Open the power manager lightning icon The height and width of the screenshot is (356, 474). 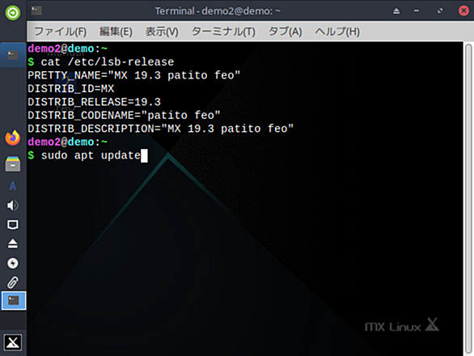tap(13, 263)
